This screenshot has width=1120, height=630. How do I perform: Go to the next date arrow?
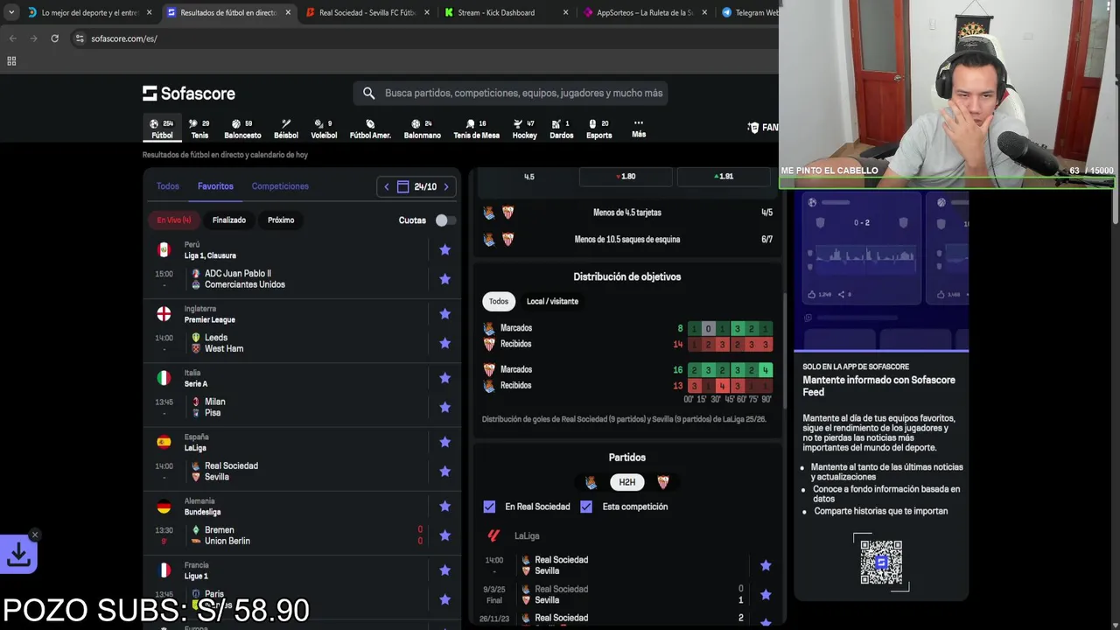[446, 186]
